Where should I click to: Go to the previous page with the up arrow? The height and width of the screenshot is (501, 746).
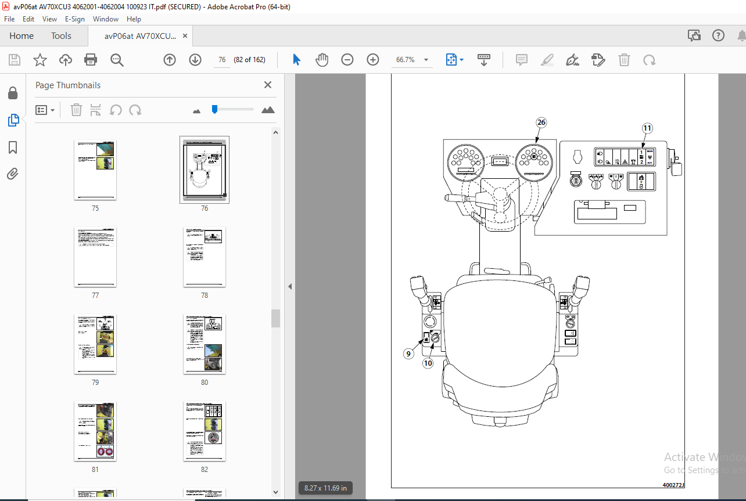click(170, 60)
